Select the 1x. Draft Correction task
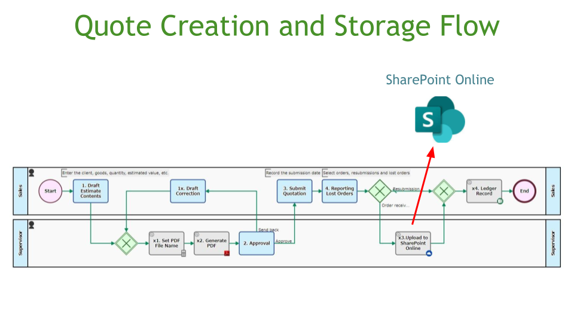 coord(188,191)
